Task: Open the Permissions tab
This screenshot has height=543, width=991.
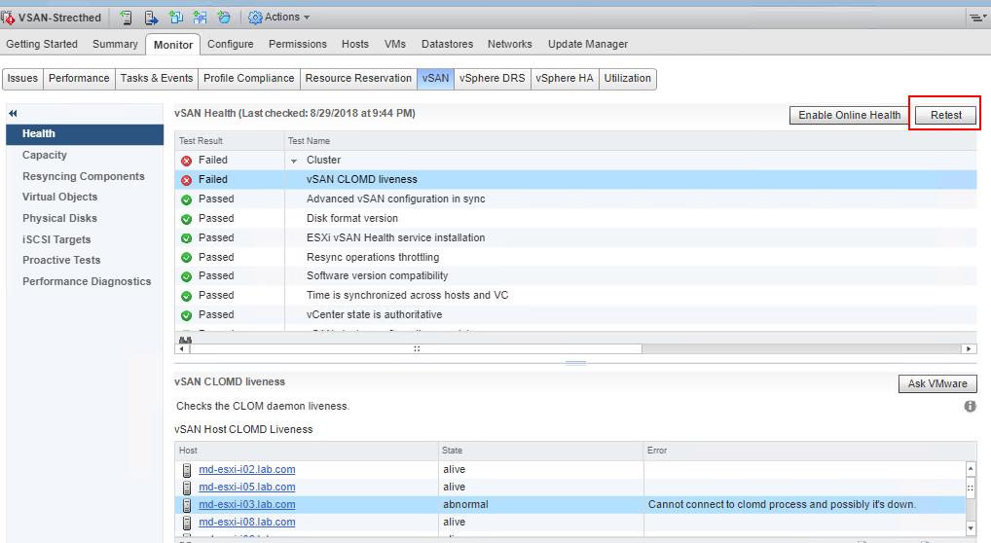Action: coord(298,44)
